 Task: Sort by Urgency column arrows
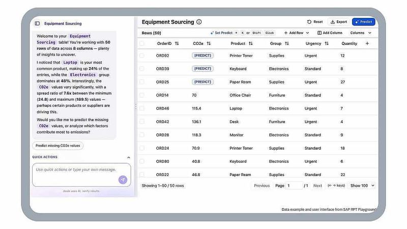click(x=327, y=44)
